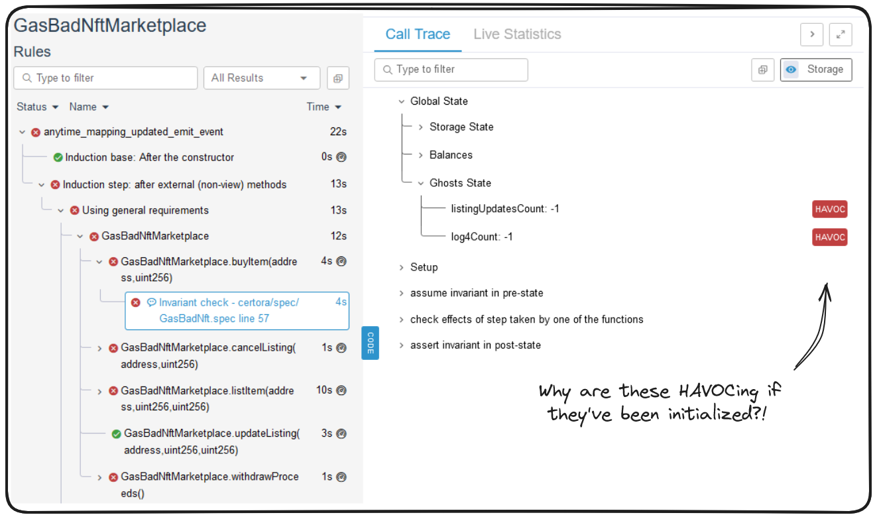Image resolution: width=877 pixels, height=519 pixels.
Task: Click target icon beside updateListing rule
Action: click(341, 433)
